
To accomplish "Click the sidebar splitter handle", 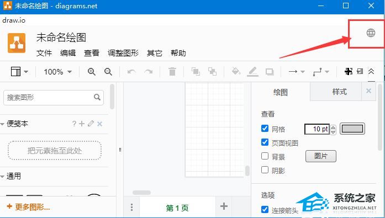I will point(120,150).
